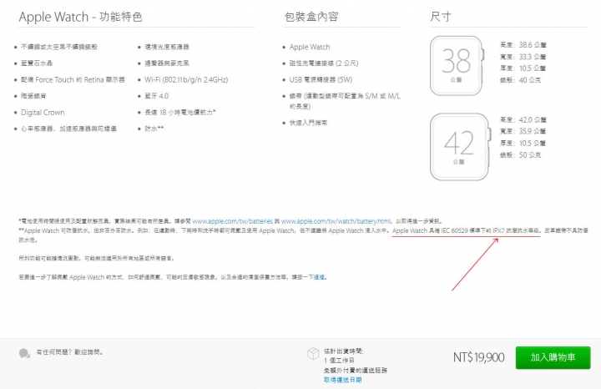This screenshot has width=601, height=389.
Task: Open the 取得運送日期 shipping date link
Action: point(343,380)
